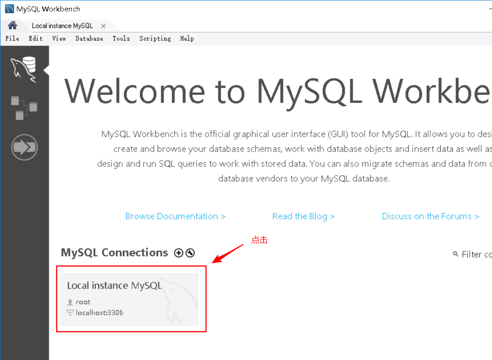Switch to the Local instance MySQL tab
Screen dimensions: 492x360
coord(63,26)
